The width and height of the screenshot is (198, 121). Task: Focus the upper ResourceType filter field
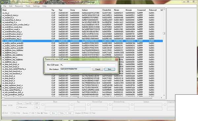click(x=99, y=105)
